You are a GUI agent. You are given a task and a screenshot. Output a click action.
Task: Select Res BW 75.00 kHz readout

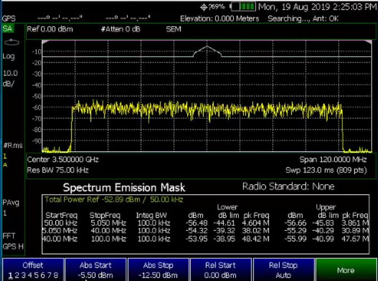[x=58, y=170]
